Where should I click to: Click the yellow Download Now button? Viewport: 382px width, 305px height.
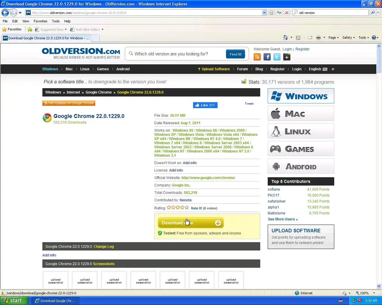point(191,223)
